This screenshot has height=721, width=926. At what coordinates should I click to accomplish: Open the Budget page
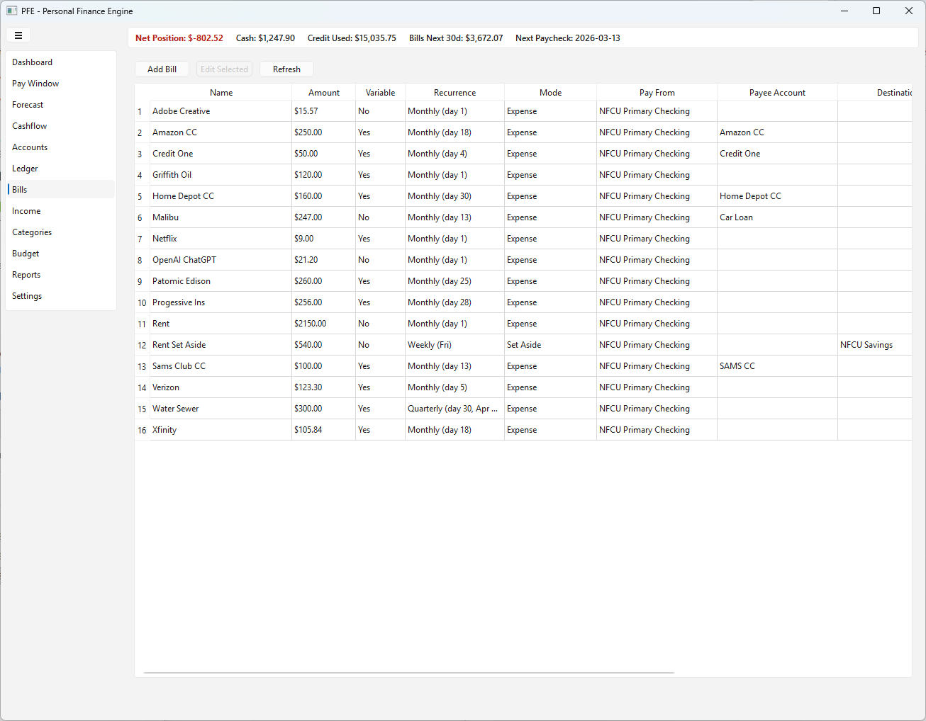26,253
